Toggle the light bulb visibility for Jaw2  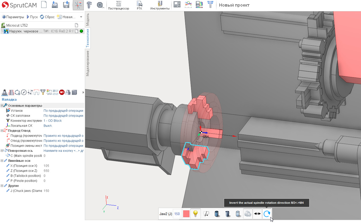tap(196, 214)
